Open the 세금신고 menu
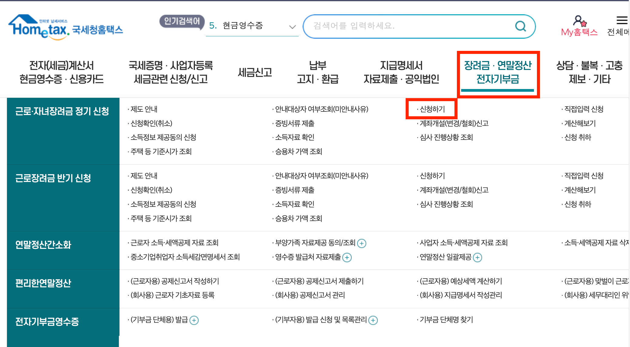 pos(255,72)
